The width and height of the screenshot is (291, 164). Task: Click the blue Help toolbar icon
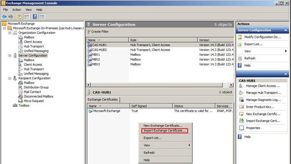coord(35,17)
